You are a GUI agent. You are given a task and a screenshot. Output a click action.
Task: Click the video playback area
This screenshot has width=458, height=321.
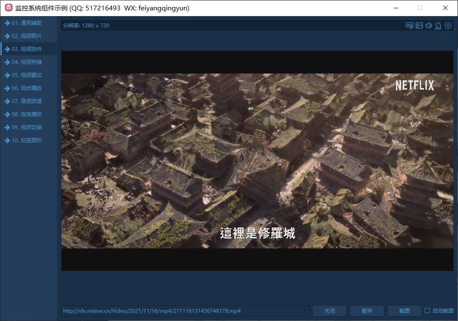click(x=257, y=161)
